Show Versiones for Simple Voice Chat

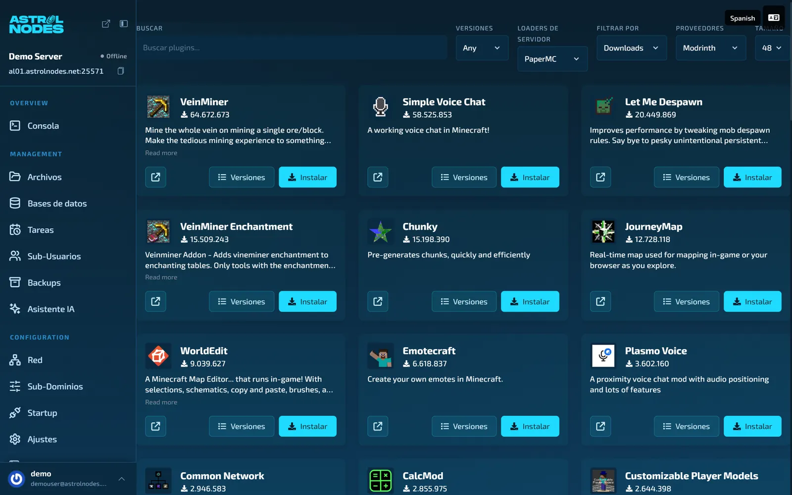point(464,177)
